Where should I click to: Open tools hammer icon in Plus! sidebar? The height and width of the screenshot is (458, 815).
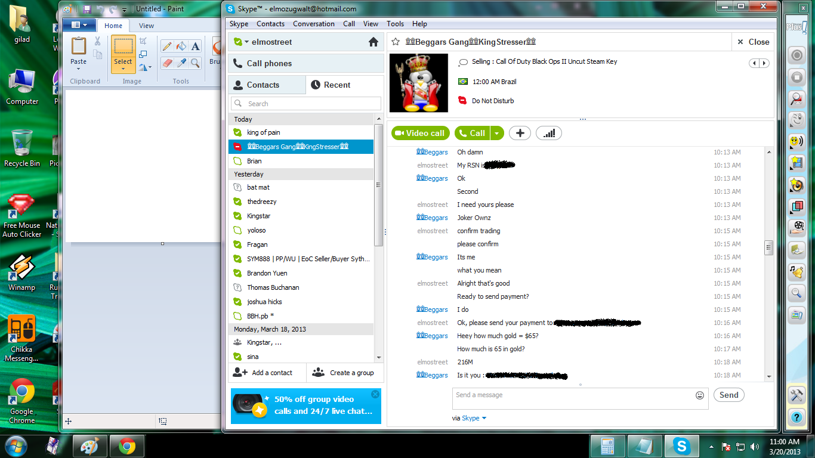(x=797, y=395)
